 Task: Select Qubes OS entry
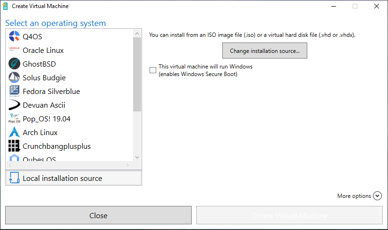click(69, 157)
